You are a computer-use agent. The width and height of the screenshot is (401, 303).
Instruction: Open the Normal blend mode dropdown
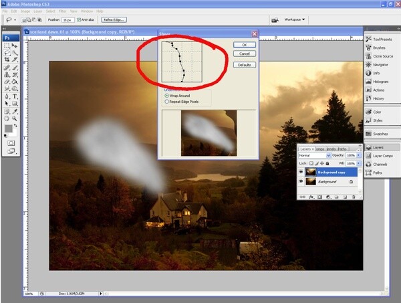pyautogui.click(x=315, y=155)
